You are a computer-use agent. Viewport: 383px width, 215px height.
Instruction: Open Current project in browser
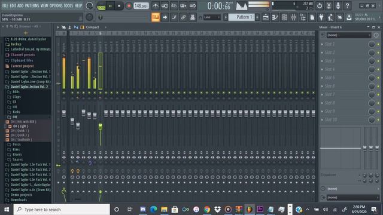click(x=22, y=66)
